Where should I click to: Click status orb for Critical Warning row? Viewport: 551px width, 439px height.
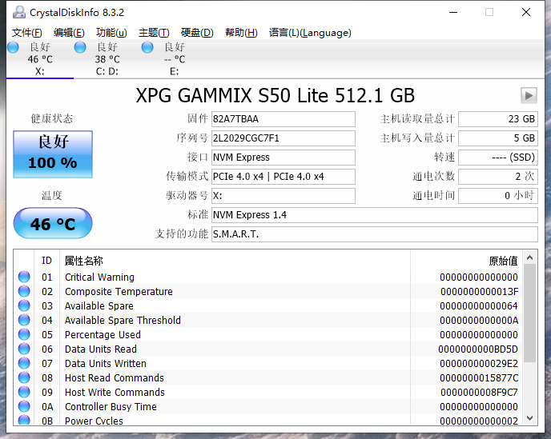tap(24, 277)
